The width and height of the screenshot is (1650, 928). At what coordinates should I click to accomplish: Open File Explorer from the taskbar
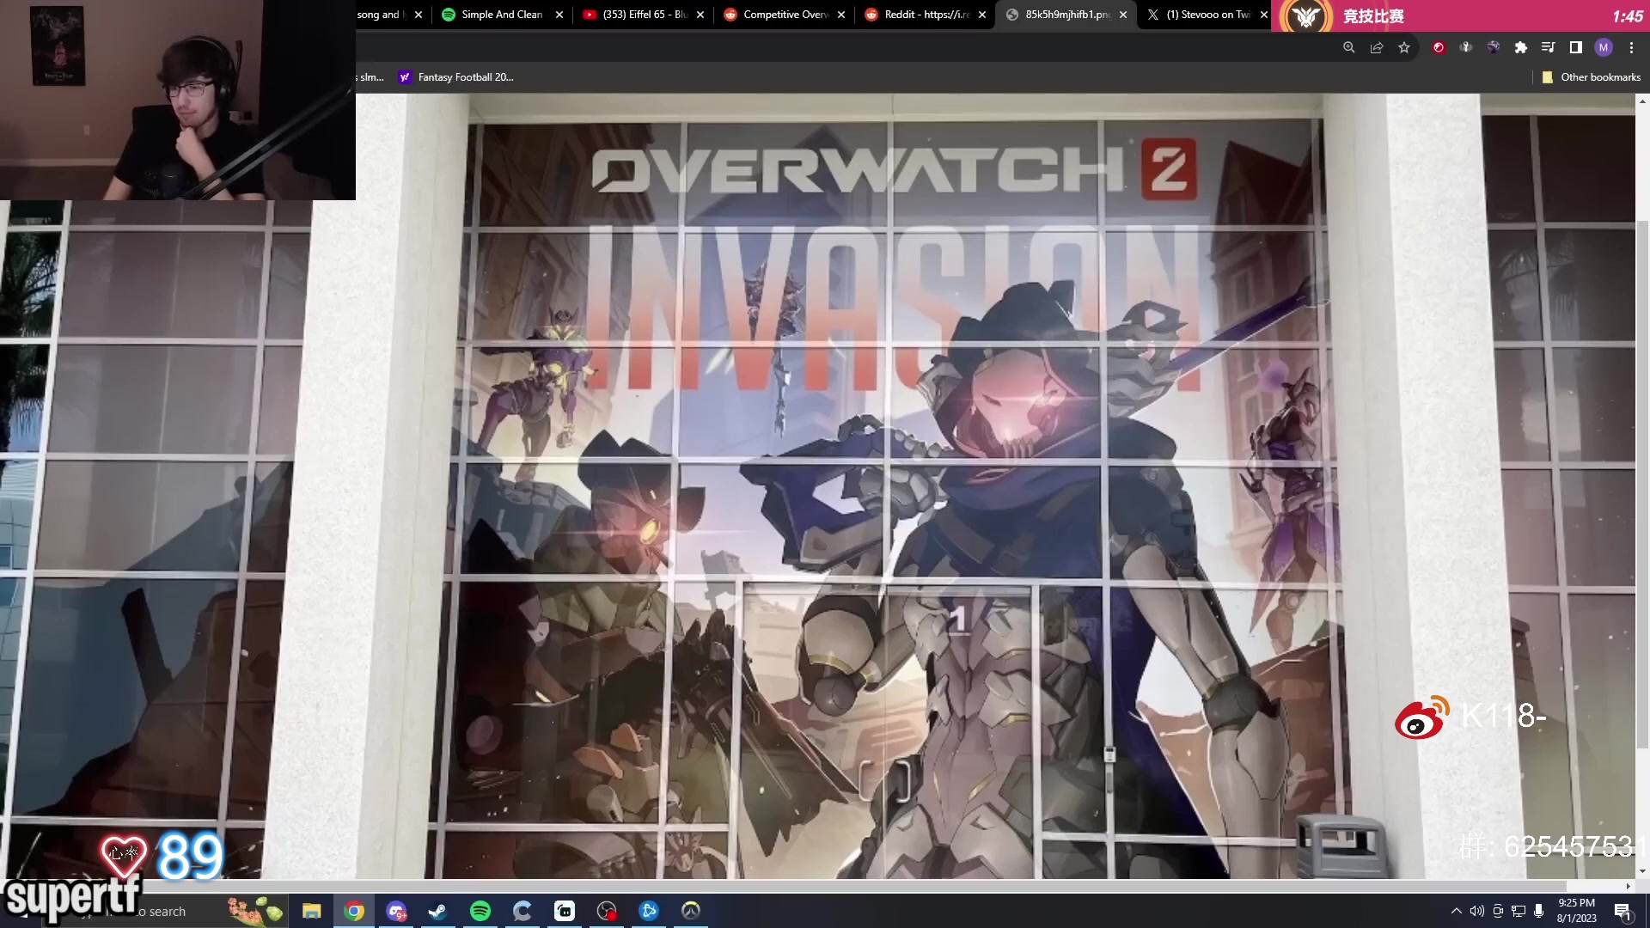click(312, 911)
